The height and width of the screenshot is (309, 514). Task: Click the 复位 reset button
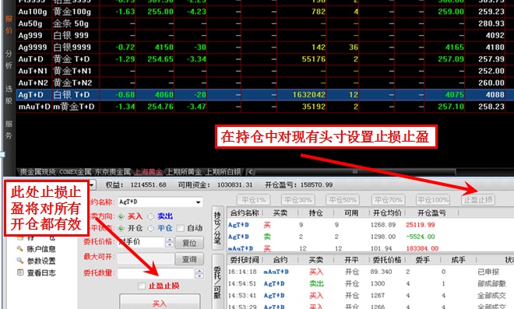coord(189,243)
